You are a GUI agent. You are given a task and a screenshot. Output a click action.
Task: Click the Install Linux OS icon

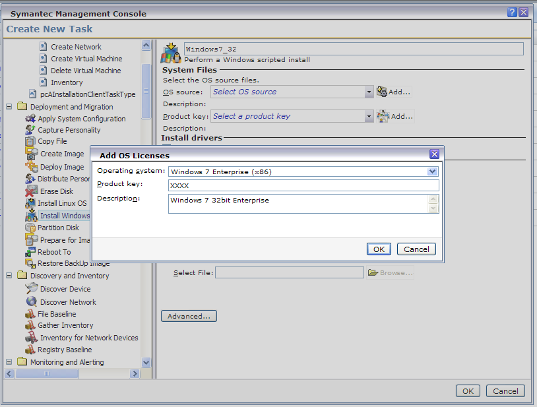30,203
